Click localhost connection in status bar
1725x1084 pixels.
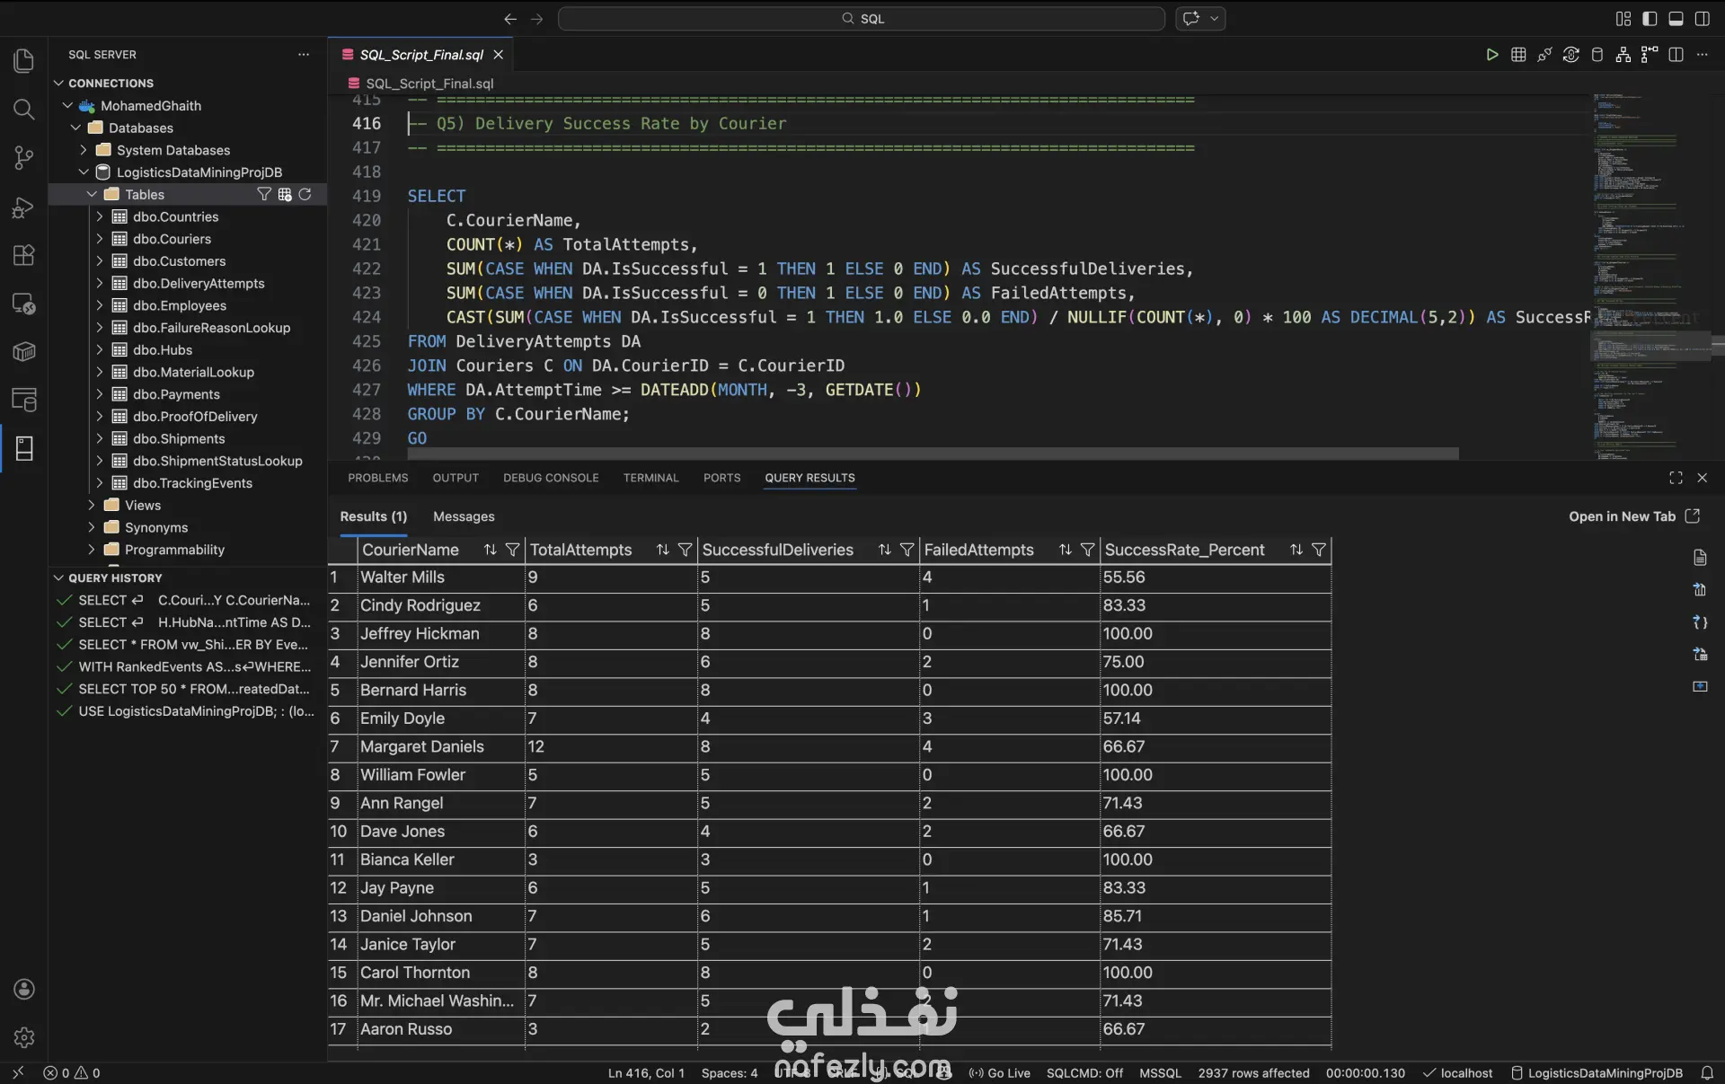[x=1457, y=1073]
